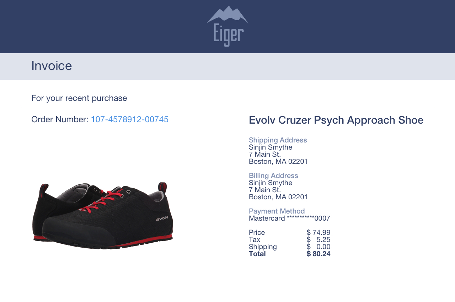This screenshot has width=455, height=302.
Task: Open order number 107-4578912-00745 link
Action: tap(130, 119)
